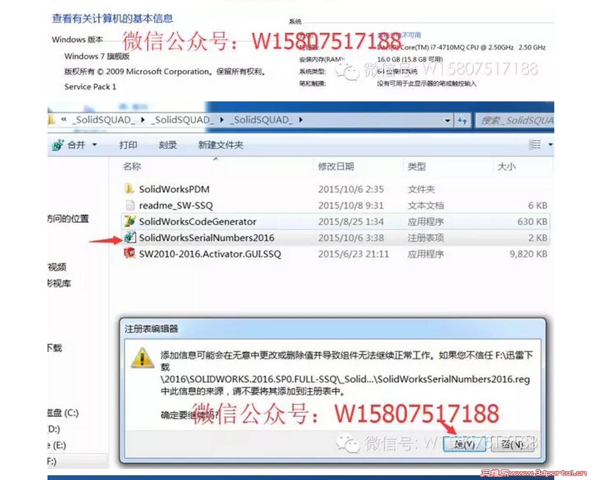Open the (E:) drive in sidebar
The width and height of the screenshot is (597, 480).
pyautogui.click(x=57, y=445)
